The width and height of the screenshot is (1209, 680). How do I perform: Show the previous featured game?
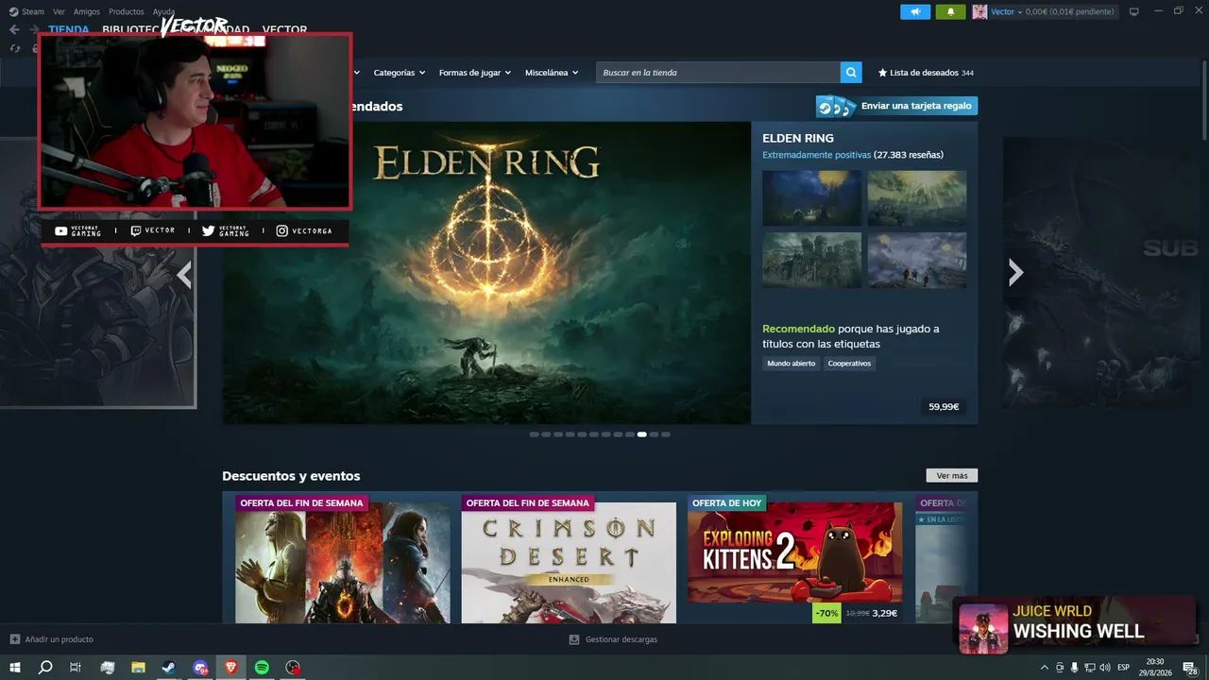pyautogui.click(x=184, y=275)
